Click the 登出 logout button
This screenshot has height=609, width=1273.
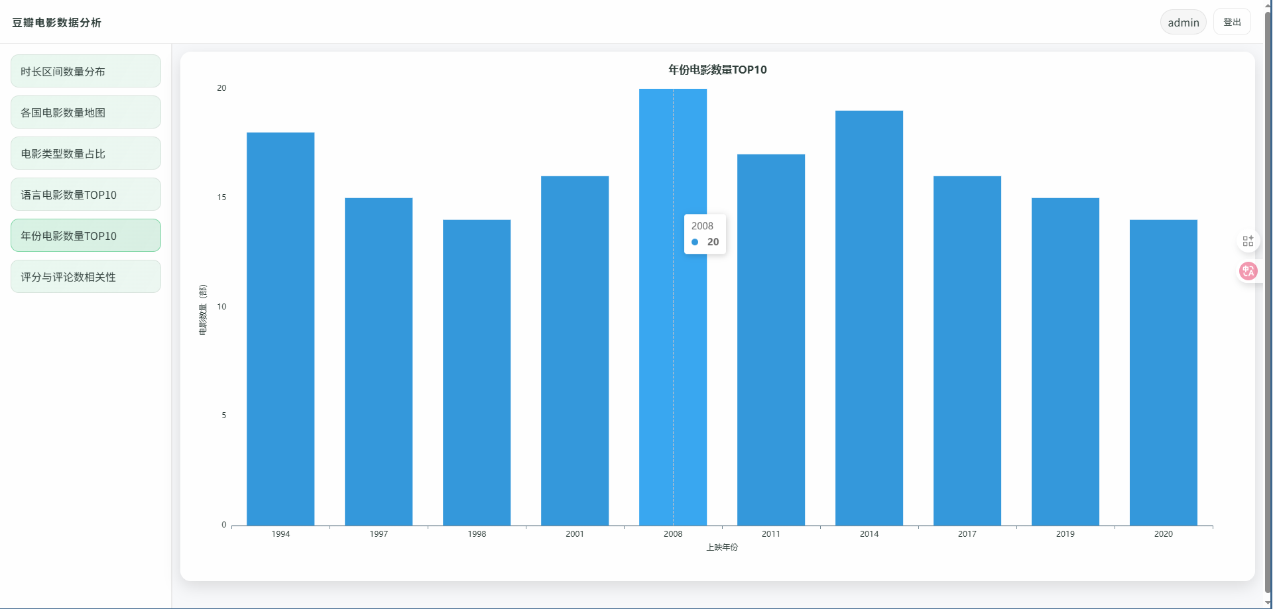pyautogui.click(x=1231, y=23)
